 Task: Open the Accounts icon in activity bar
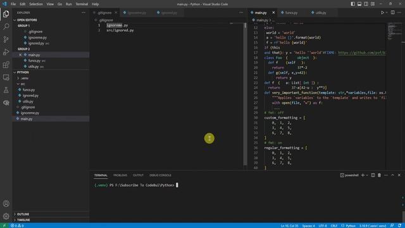(x=6, y=203)
